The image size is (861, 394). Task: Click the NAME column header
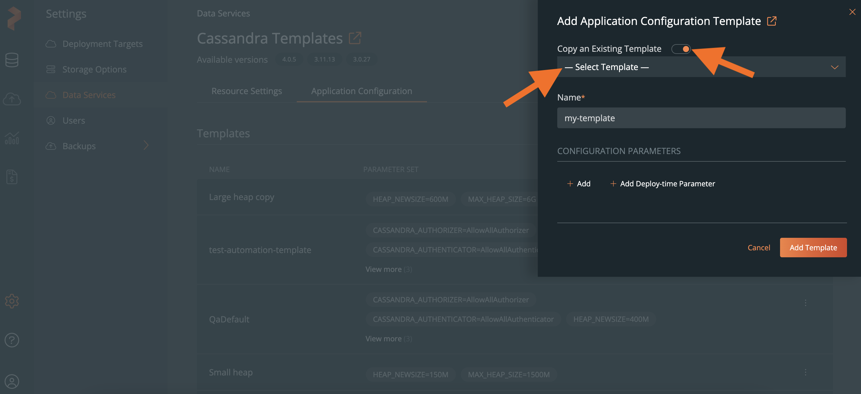219,170
